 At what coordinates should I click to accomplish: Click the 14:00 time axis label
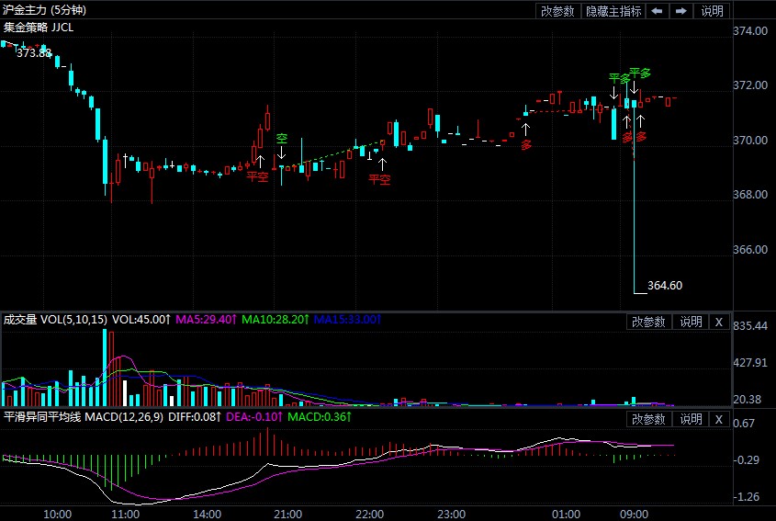click(x=207, y=514)
